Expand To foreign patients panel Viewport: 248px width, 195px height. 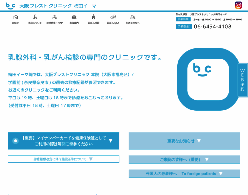(x=184, y=174)
